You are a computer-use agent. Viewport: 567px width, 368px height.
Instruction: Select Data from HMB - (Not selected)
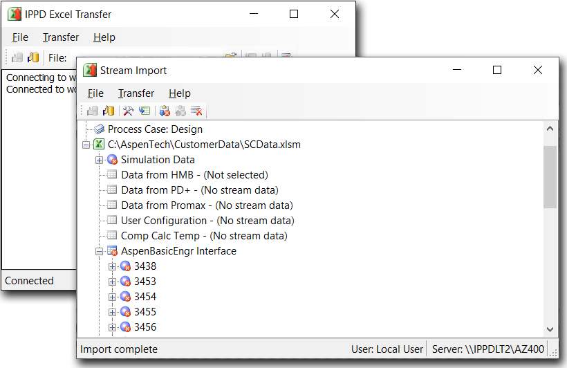[x=194, y=175]
